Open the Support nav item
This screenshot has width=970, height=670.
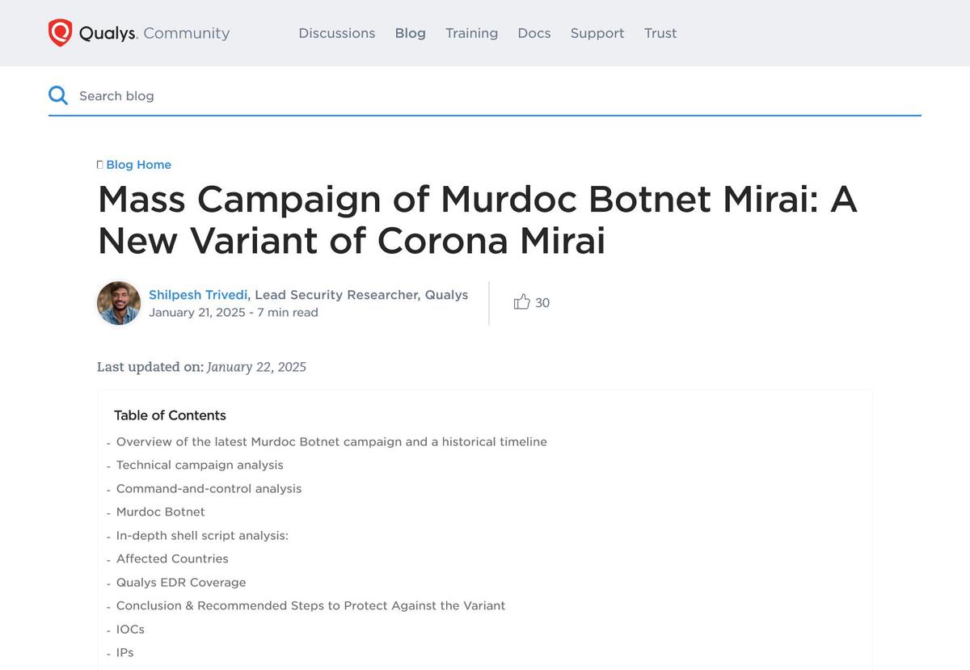597,33
